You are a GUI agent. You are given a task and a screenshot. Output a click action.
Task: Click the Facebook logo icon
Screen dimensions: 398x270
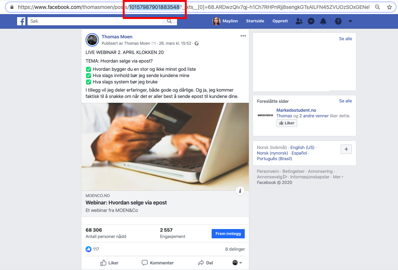point(21,21)
